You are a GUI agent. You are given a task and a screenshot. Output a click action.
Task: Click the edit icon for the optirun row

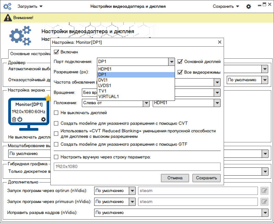264,191
